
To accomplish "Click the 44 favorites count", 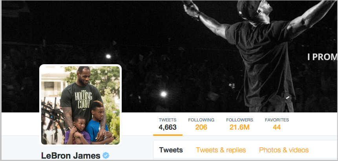I will coord(277,127).
